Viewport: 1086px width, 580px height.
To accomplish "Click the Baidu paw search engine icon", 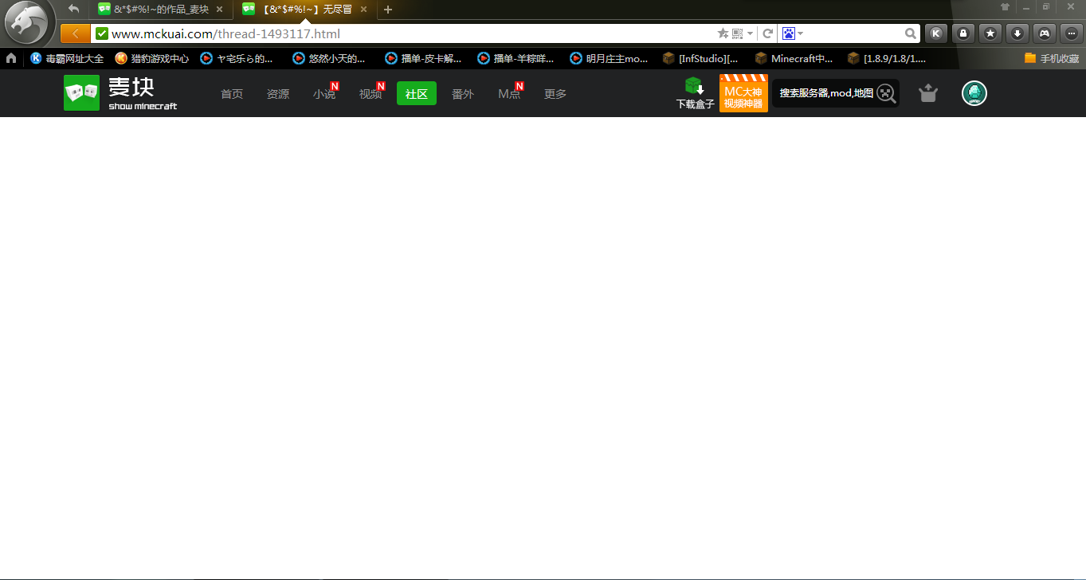I will 789,33.
